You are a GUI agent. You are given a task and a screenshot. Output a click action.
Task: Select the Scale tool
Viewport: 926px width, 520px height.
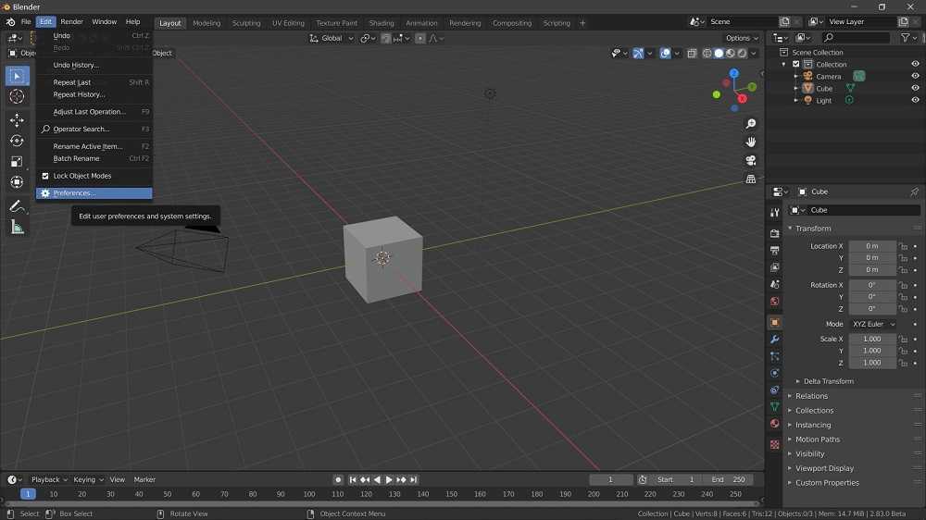point(17,161)
